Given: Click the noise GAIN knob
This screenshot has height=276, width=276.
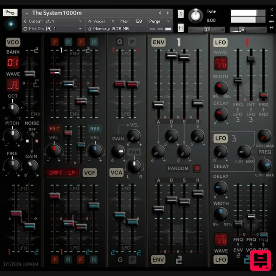Looking at the screenshot, I should (x=33, y=166).
